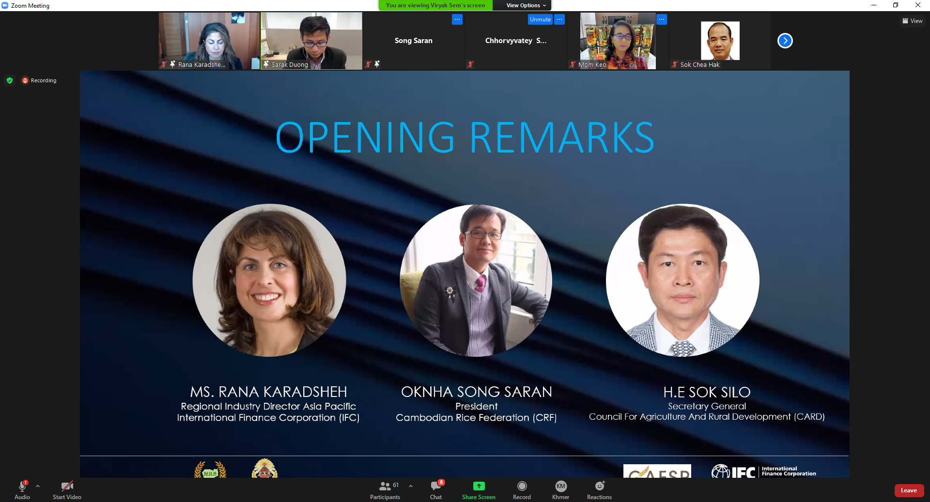Open the Participants panel
930x502 pixels.
click(x=385, y=489)
